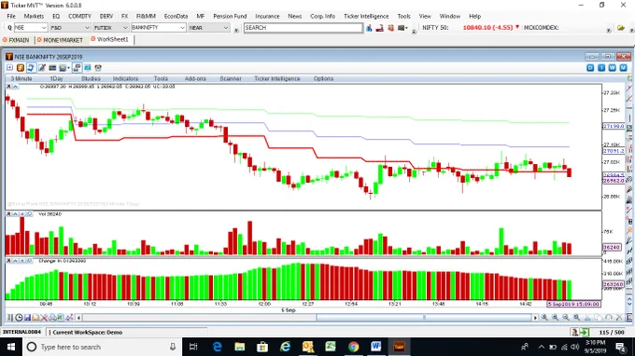Open the File menu

tap(11, 16)
